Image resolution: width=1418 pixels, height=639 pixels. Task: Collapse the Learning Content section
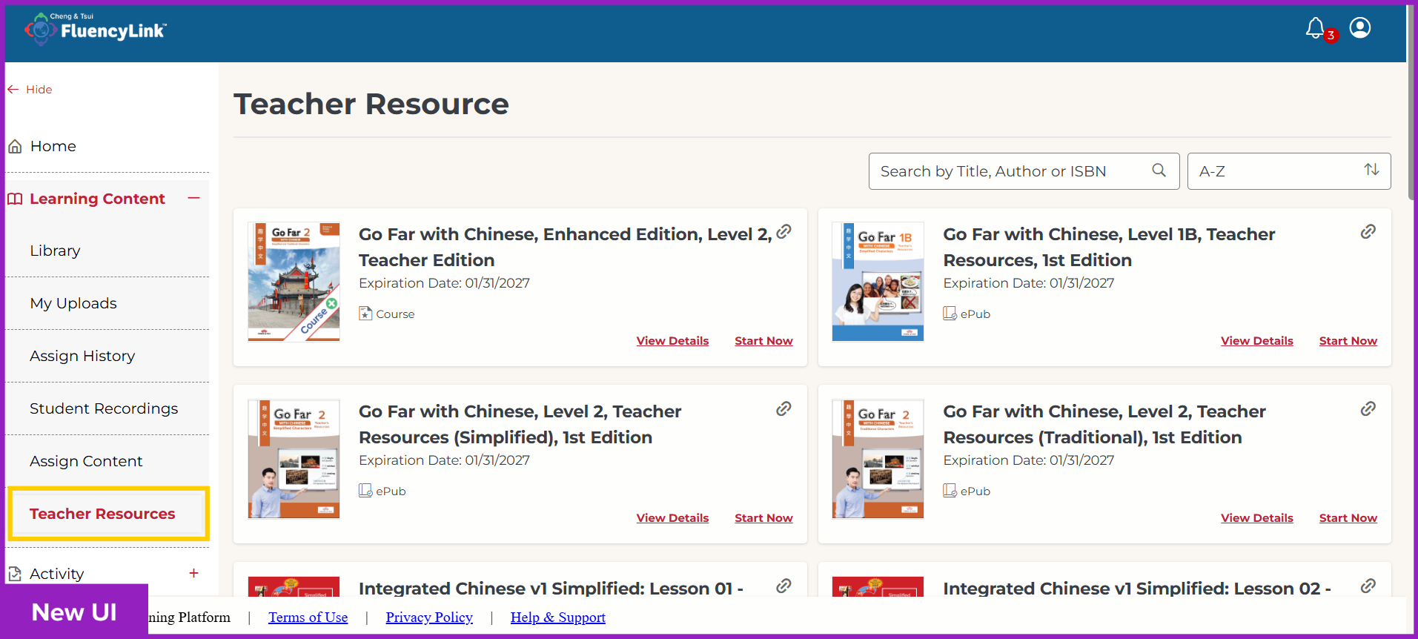click(194, 198)
